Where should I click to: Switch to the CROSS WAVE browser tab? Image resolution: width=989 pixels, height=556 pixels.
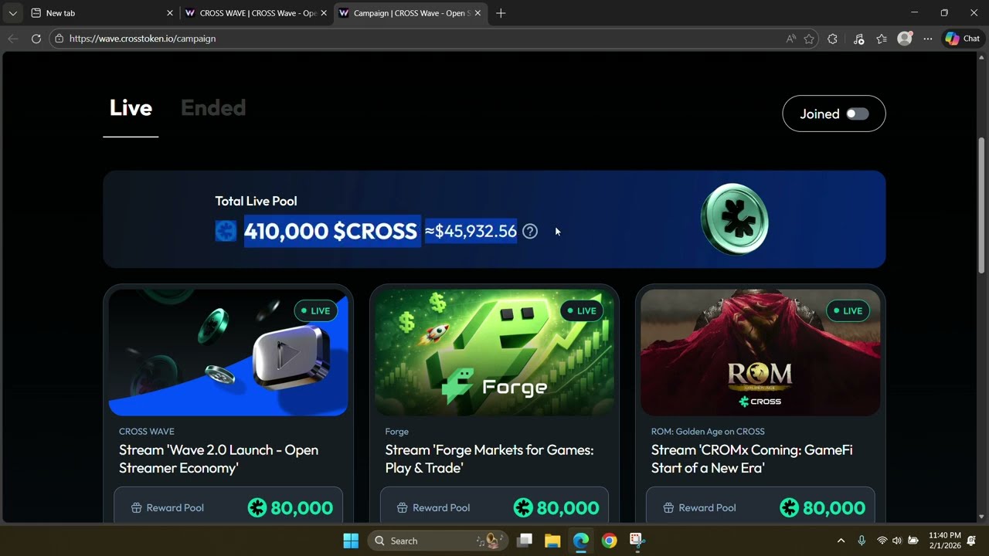257,13
